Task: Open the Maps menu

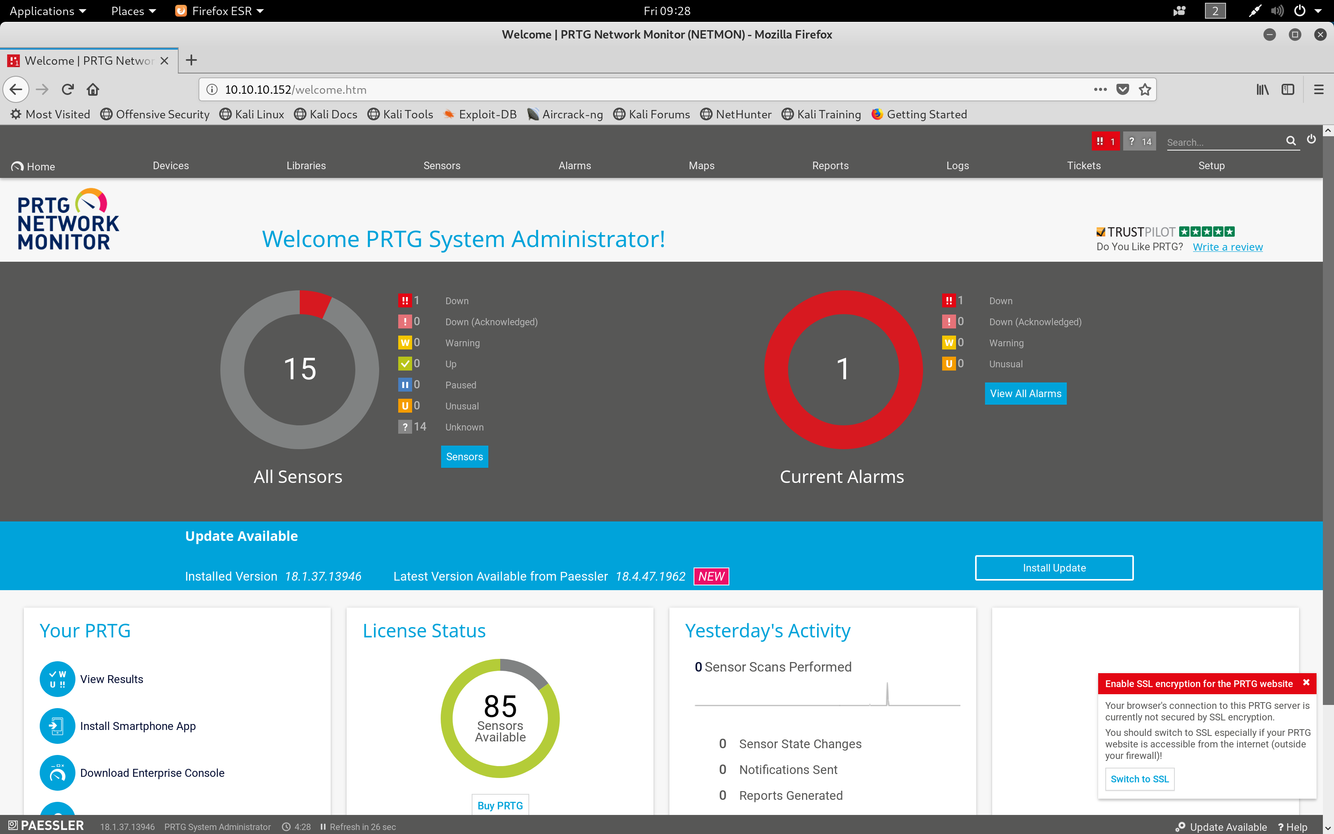Action: click(701, 166)
